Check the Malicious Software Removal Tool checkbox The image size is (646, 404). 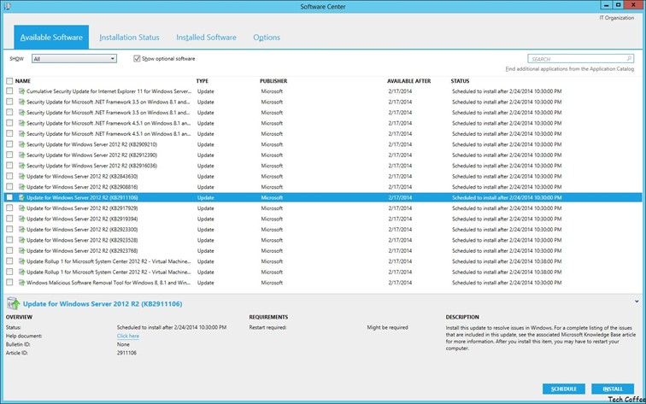click(9, 283)
